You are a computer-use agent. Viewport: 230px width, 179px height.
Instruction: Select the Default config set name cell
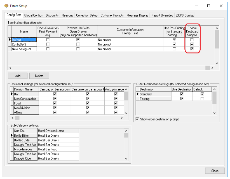click(x=24, y=40)
